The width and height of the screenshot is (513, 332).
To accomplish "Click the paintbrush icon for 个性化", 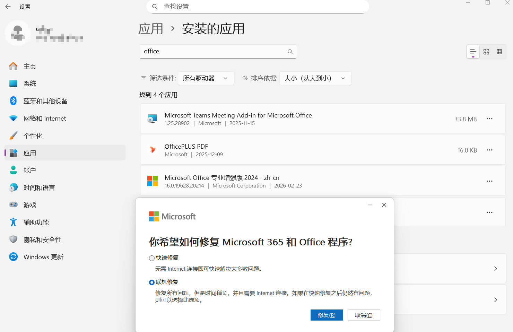I will click(13, 136).
